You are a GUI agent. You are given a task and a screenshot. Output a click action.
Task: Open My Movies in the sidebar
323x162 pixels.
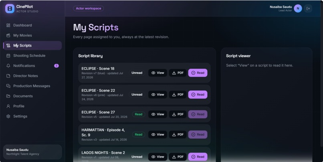tap(32, 35)
